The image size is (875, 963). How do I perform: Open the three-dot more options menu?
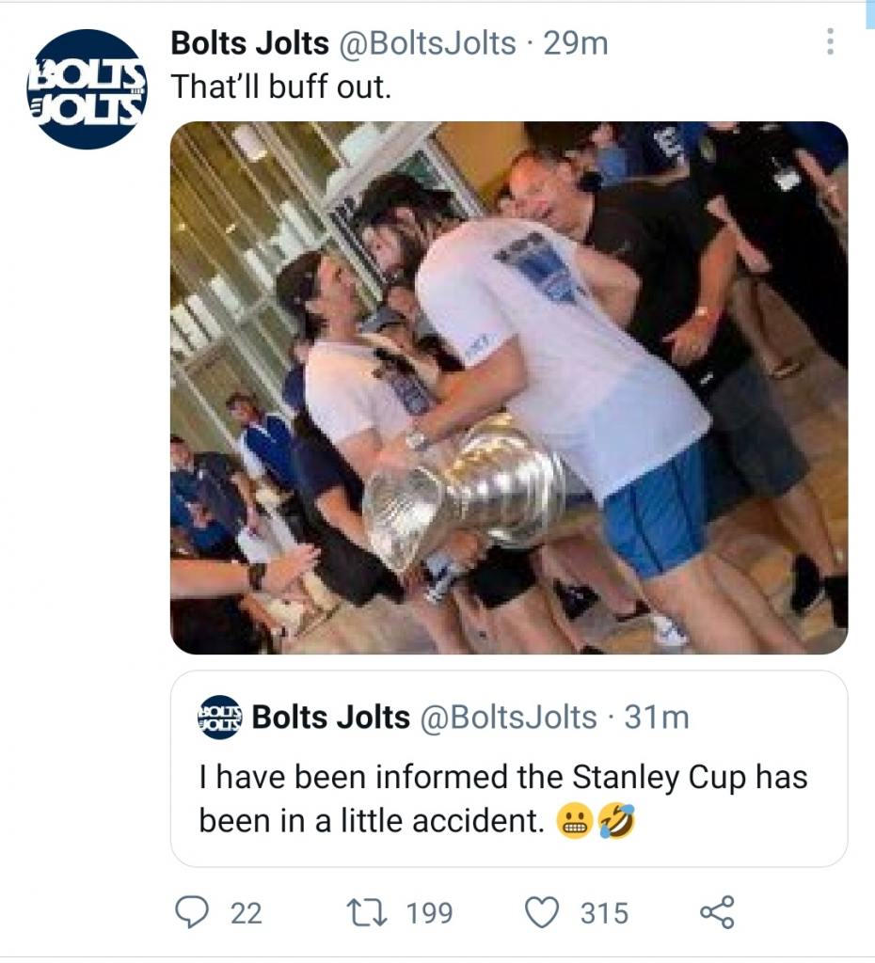(x=829, y=42)
